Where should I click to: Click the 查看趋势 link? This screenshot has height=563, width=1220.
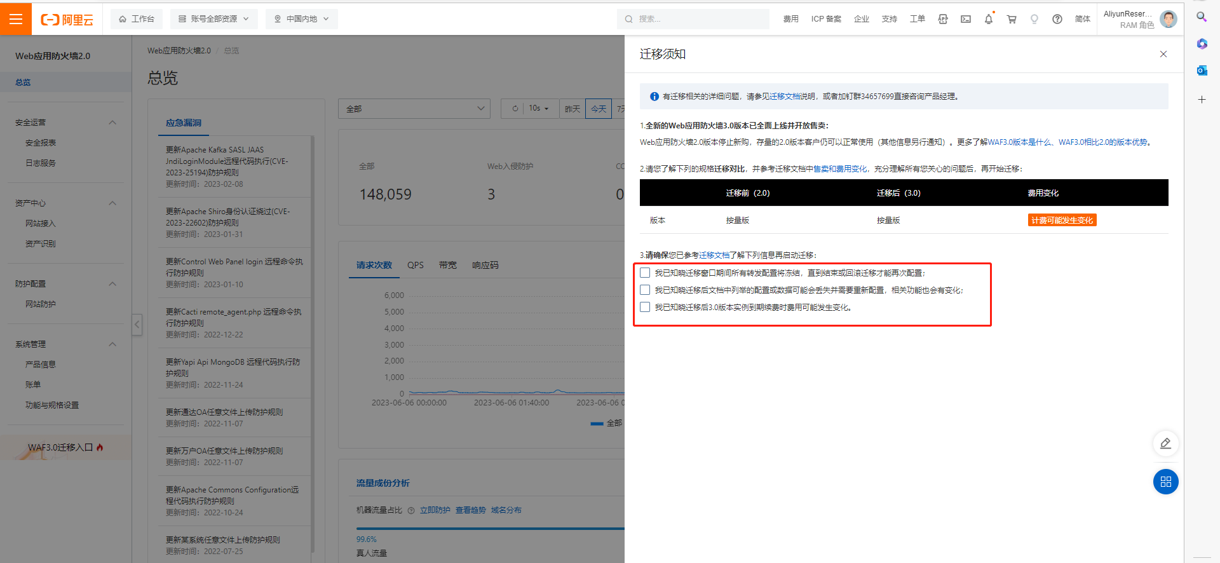click(x=471, y=510)
